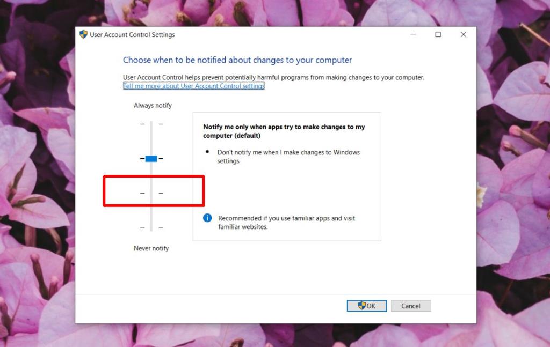Minimize the User Account Control Settings window
550x347 pixels.
coord(412,34)
